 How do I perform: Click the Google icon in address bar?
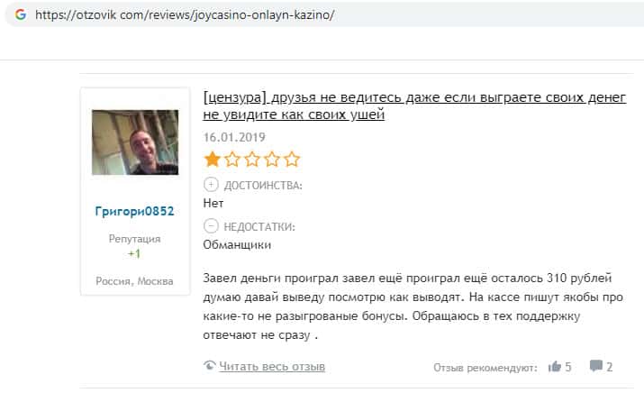(x=21, y=14)
